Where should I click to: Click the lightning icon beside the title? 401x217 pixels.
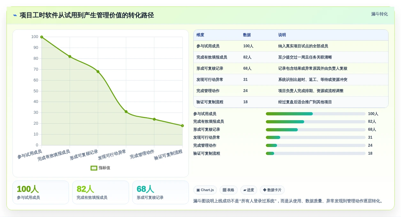(x=15, y=15)
